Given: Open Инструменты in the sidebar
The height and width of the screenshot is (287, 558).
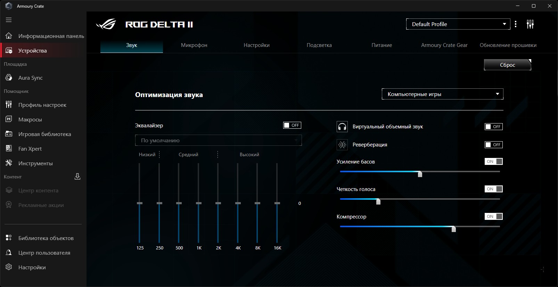Looking at the screenshot, I should pyautogui.click(x=43, y=163).
